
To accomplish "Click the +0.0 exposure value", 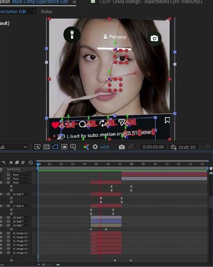I will coord(104,147).
